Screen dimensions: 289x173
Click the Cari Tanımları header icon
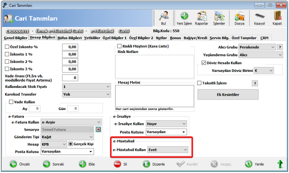pos(9,19)
